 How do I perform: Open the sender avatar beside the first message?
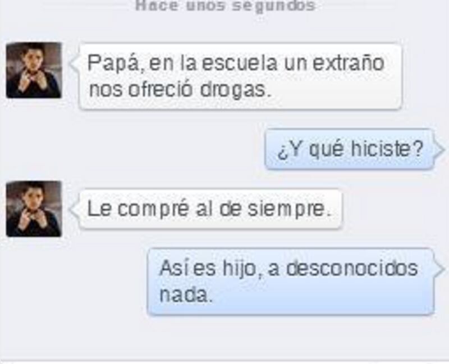(x=34, y=71)
